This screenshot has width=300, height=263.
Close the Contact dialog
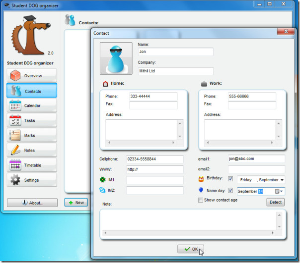[286, 31]
